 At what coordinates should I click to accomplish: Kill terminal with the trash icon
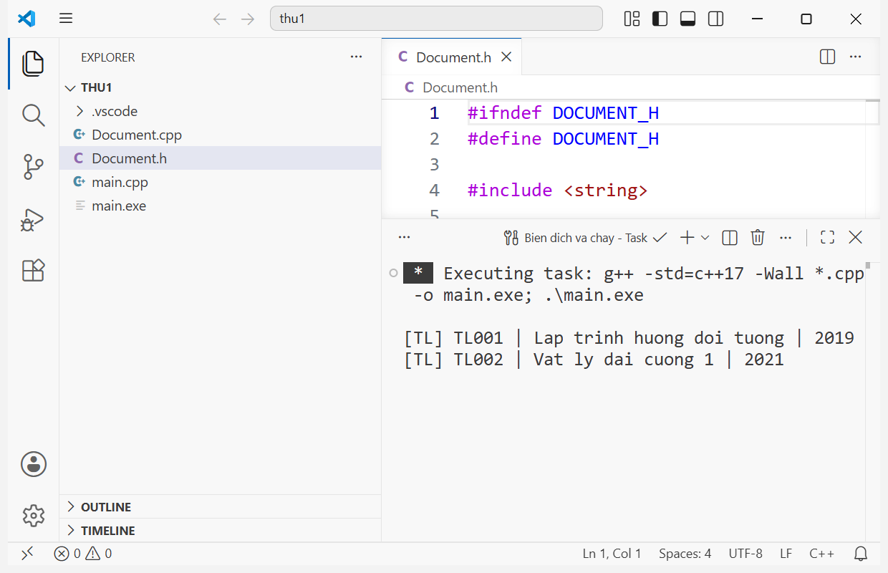click(x=758, y=237)
